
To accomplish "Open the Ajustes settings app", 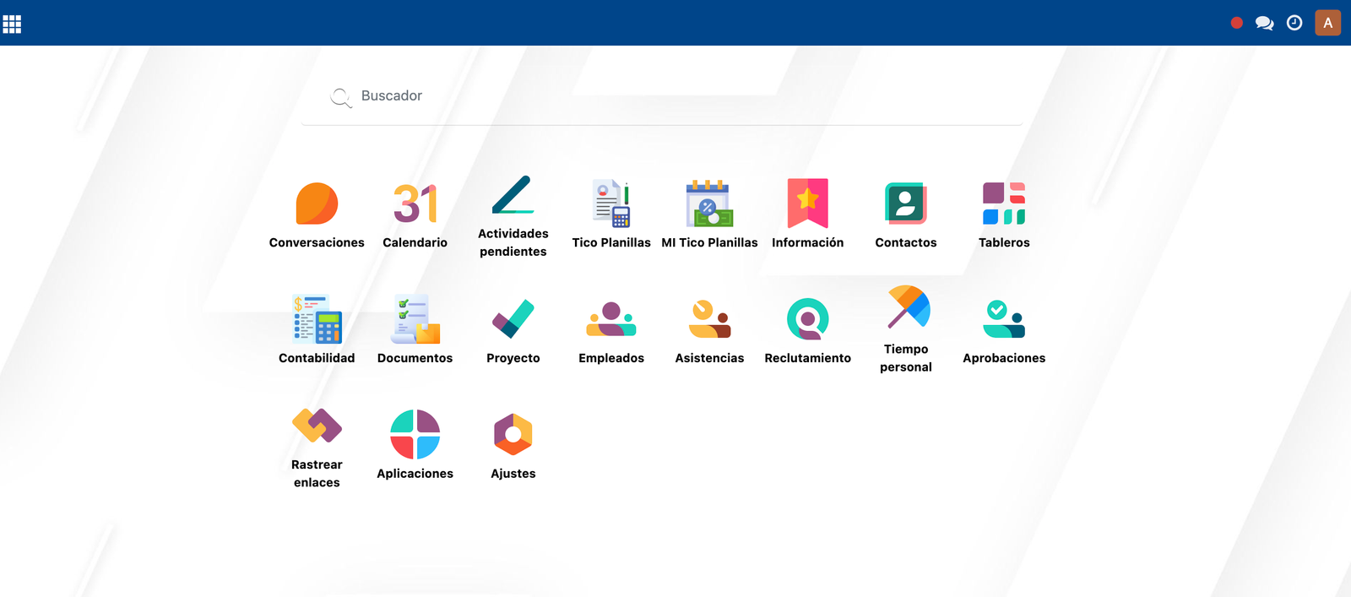I will (x=513, y=436).
